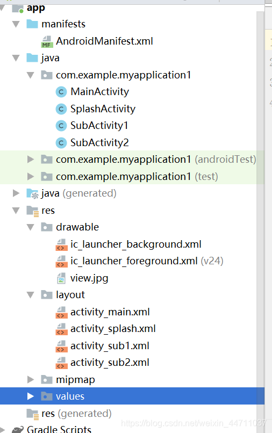Select the manifests folder label
Image resolution: width=272 pixels, height=433 pixels.
(x=63, y=24)
